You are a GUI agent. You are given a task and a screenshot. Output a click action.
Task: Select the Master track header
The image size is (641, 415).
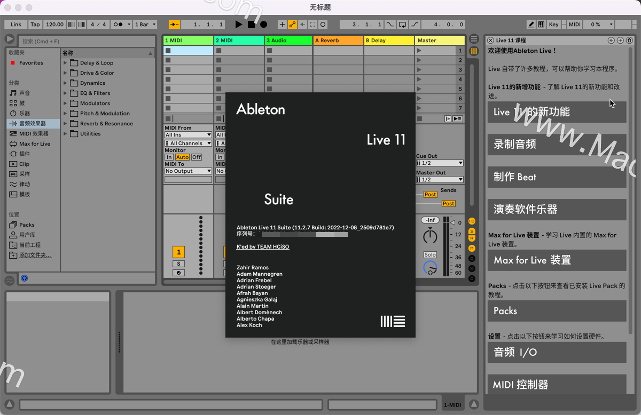[440, 40]
